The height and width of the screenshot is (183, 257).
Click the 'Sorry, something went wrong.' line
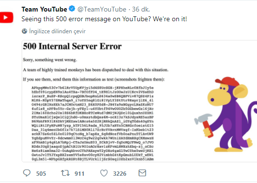pyautogui.click(x=50, y=60)
